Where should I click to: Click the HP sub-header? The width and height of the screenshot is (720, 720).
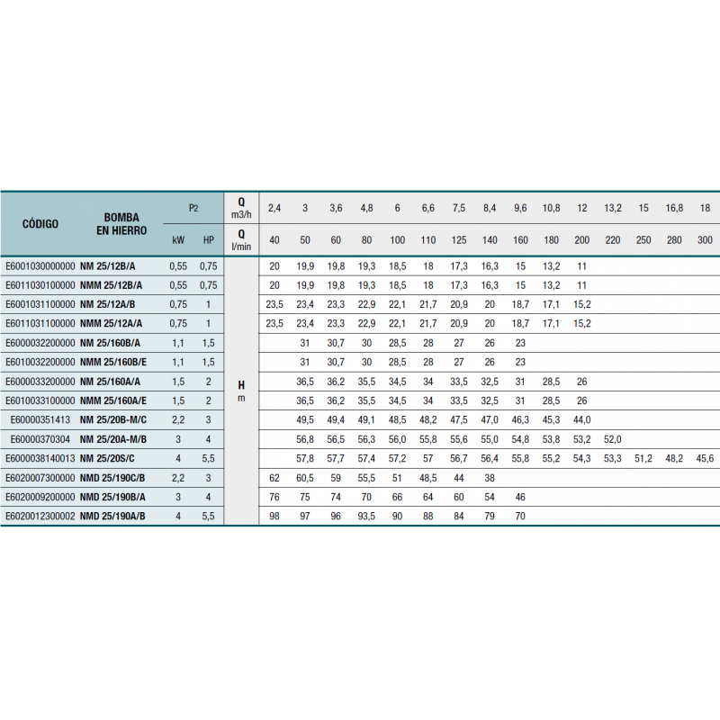(x=209, y=240)
